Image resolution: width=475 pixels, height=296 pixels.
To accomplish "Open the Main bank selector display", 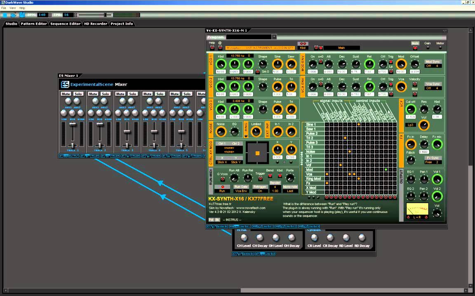I will (342, 48).
